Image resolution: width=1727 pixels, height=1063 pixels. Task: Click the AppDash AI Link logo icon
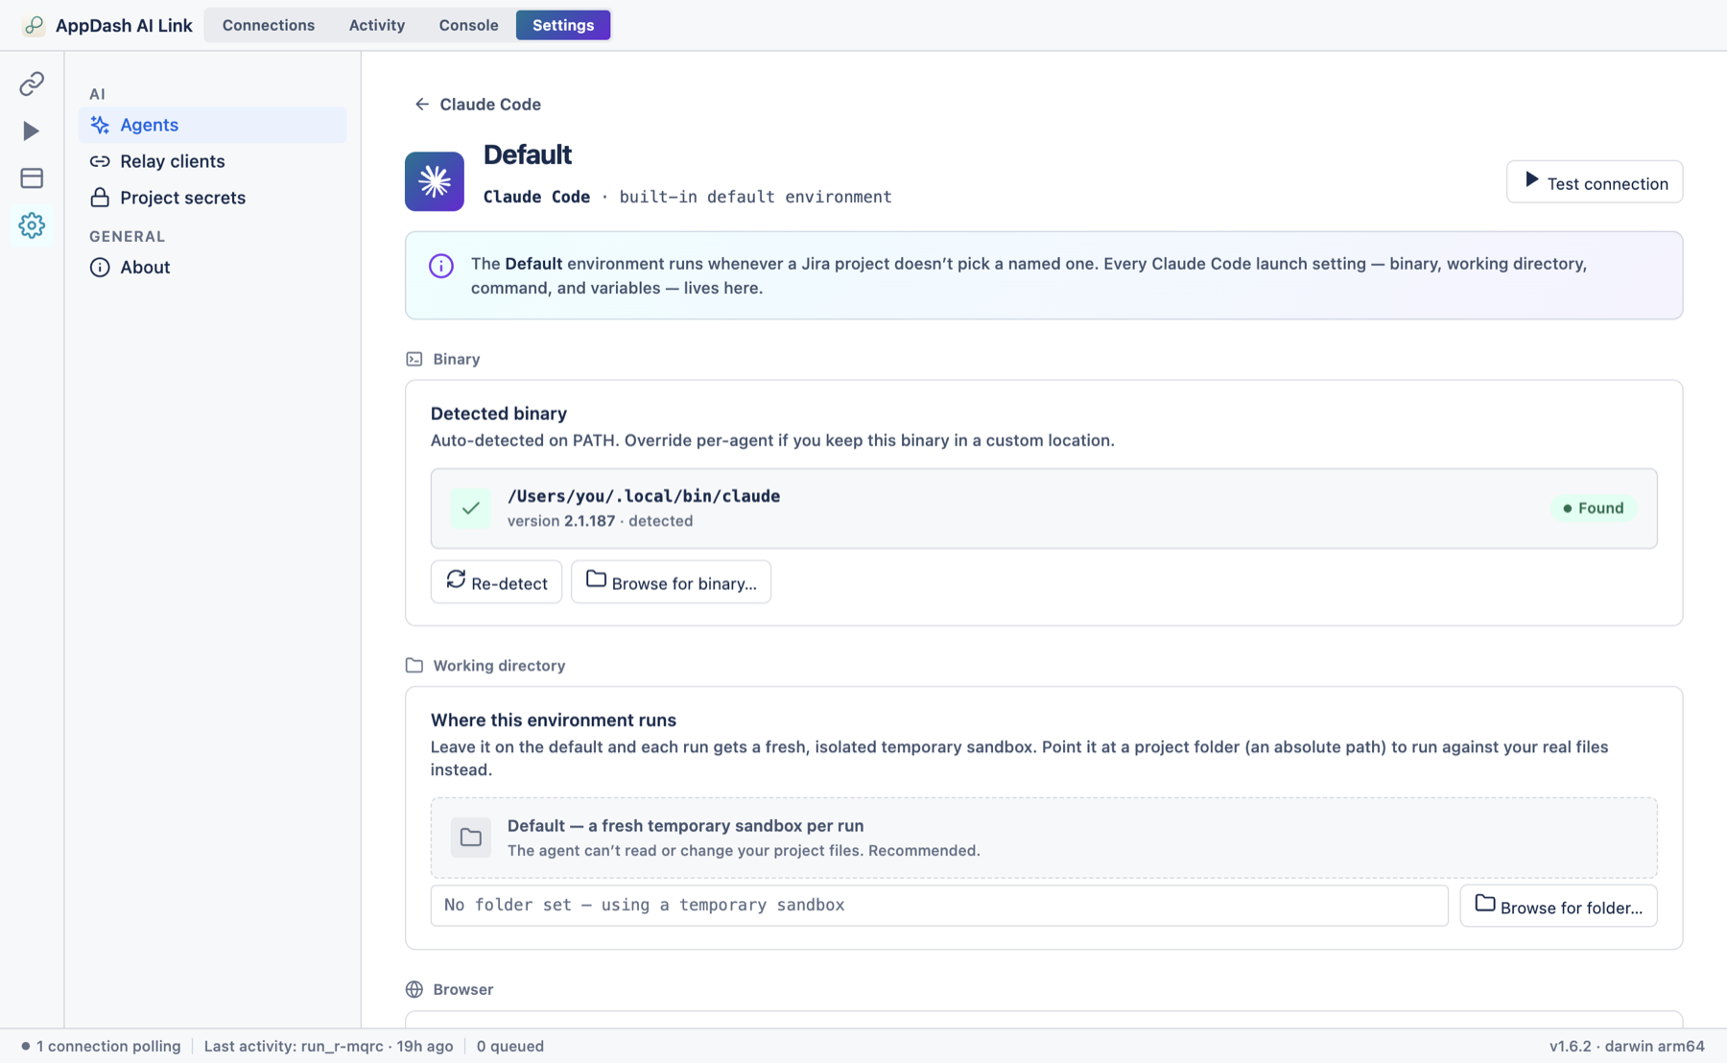point(34,25)
